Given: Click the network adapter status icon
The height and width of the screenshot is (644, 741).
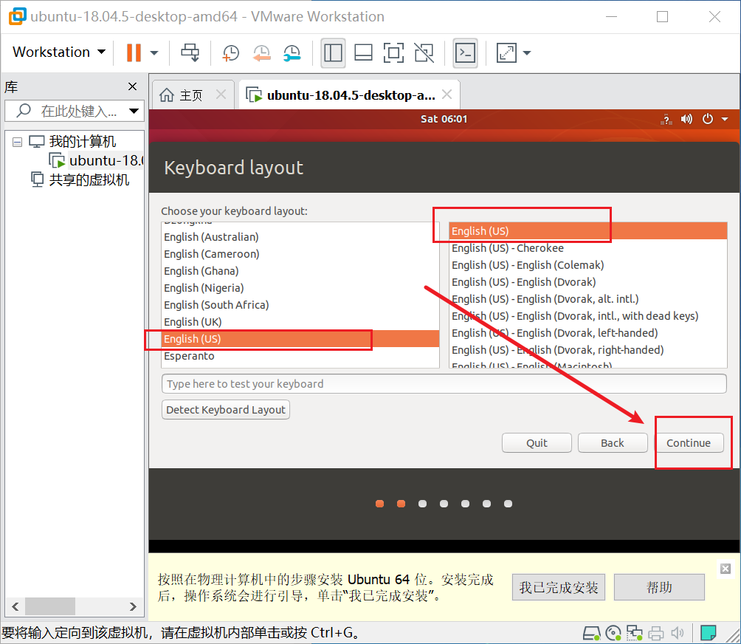Looking at the screenshot, I should [x=634, y=633].
